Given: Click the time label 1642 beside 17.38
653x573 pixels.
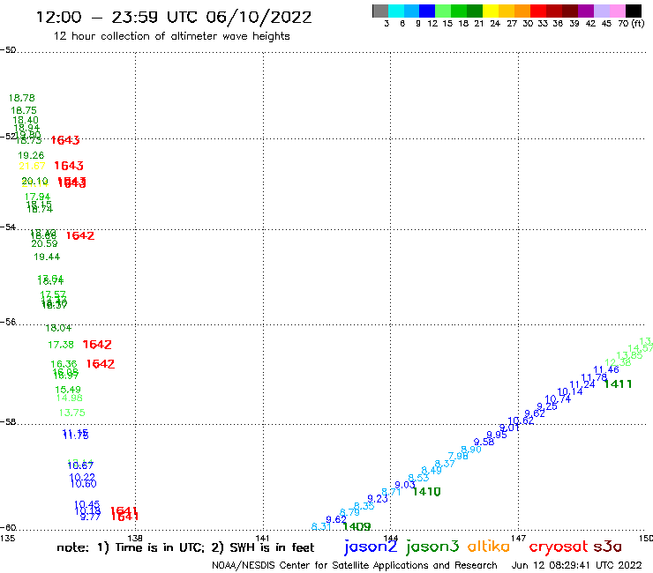Looking at the screenshot, I should pos(97,345).
